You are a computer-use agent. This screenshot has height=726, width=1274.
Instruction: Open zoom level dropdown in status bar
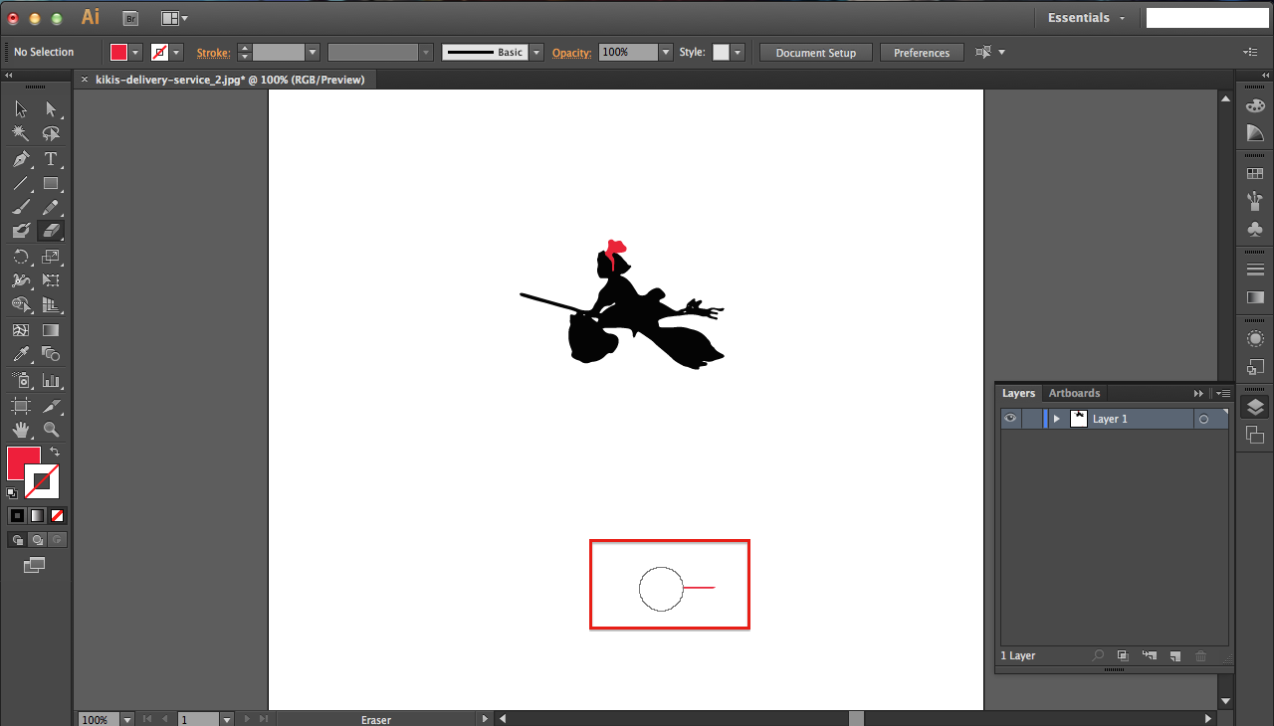tap(126, 719)
